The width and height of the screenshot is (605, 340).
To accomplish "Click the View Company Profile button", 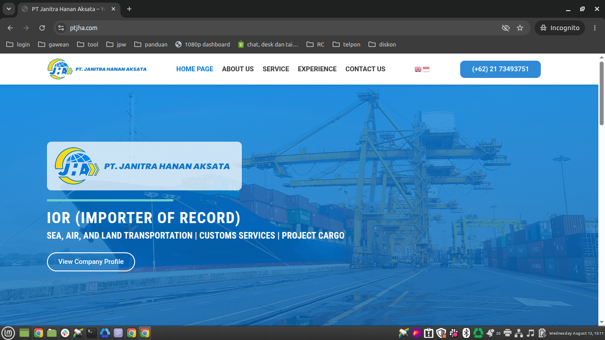I will click(91, 262).
